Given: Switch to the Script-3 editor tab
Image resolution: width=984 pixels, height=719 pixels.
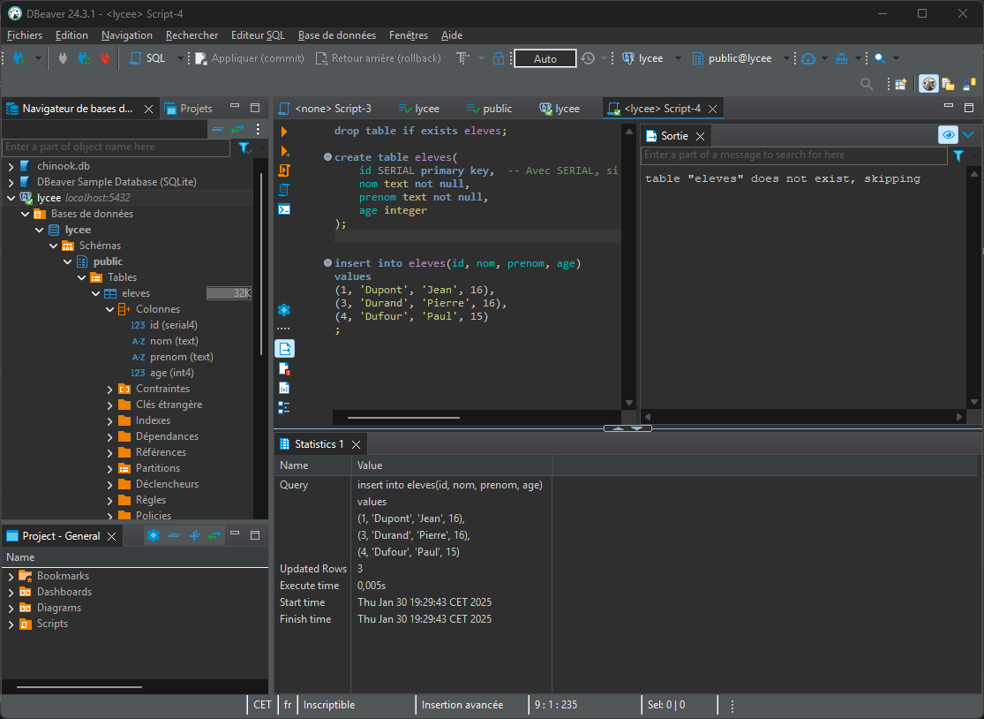Looking at the screenshot, I should (x=333, y=109).
